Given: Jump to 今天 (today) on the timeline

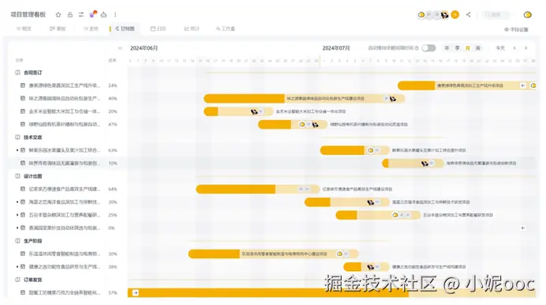Looking at the screenshot, I should click(x=500, y=48).
